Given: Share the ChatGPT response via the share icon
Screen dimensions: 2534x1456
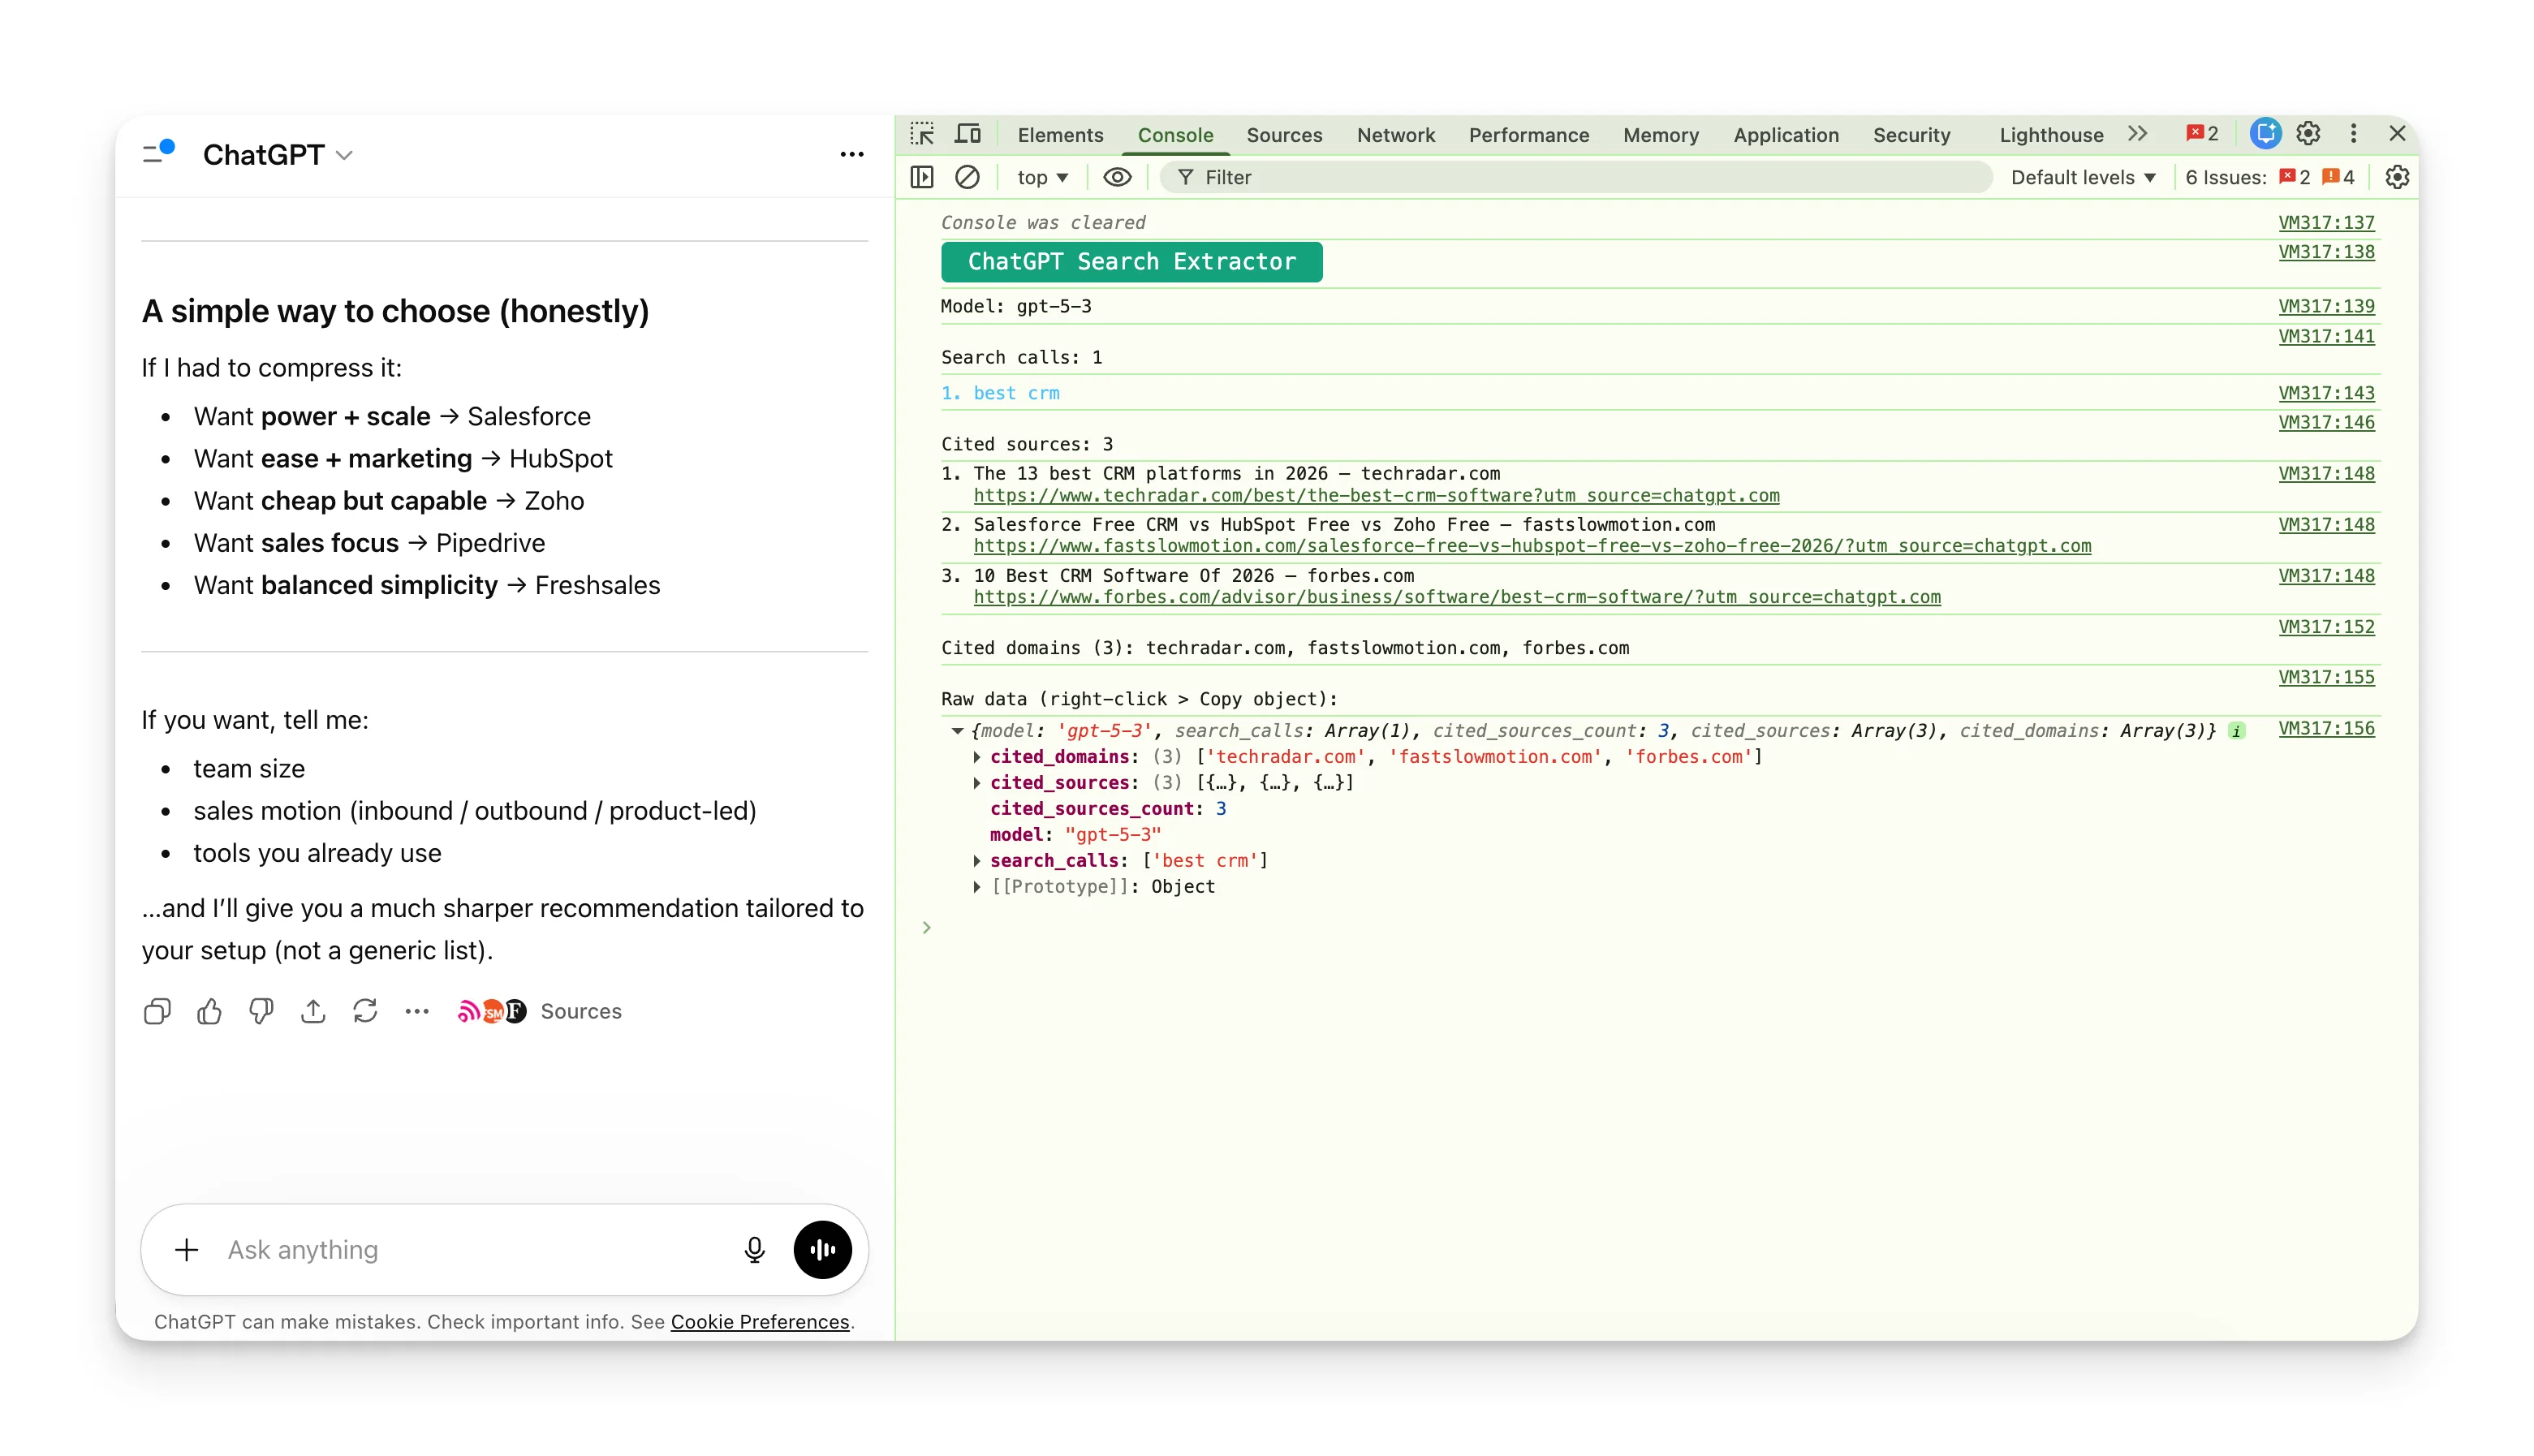Looking at the screenshot, I should click(313, 1011).
